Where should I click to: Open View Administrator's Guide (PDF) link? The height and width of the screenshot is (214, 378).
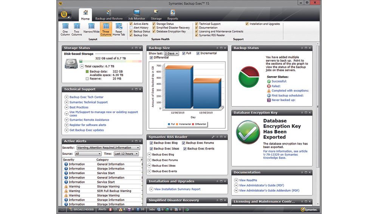click(x=262, y=185)
